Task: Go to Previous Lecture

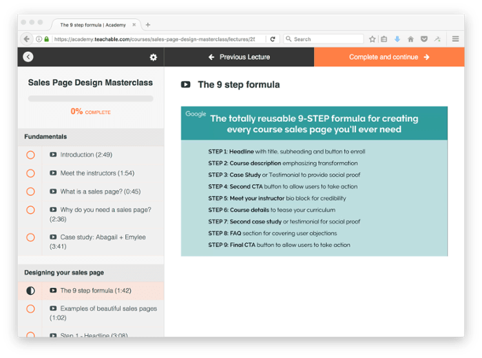Action: coord(239,57)
